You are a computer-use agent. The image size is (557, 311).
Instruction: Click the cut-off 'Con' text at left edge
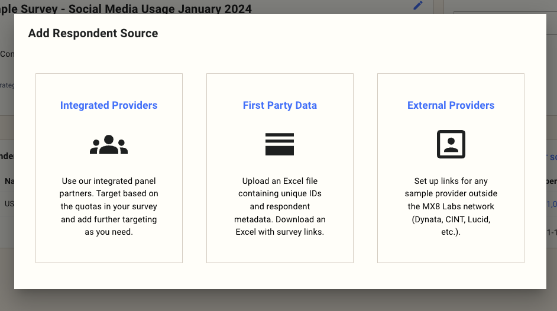click(x=7, y=54)
